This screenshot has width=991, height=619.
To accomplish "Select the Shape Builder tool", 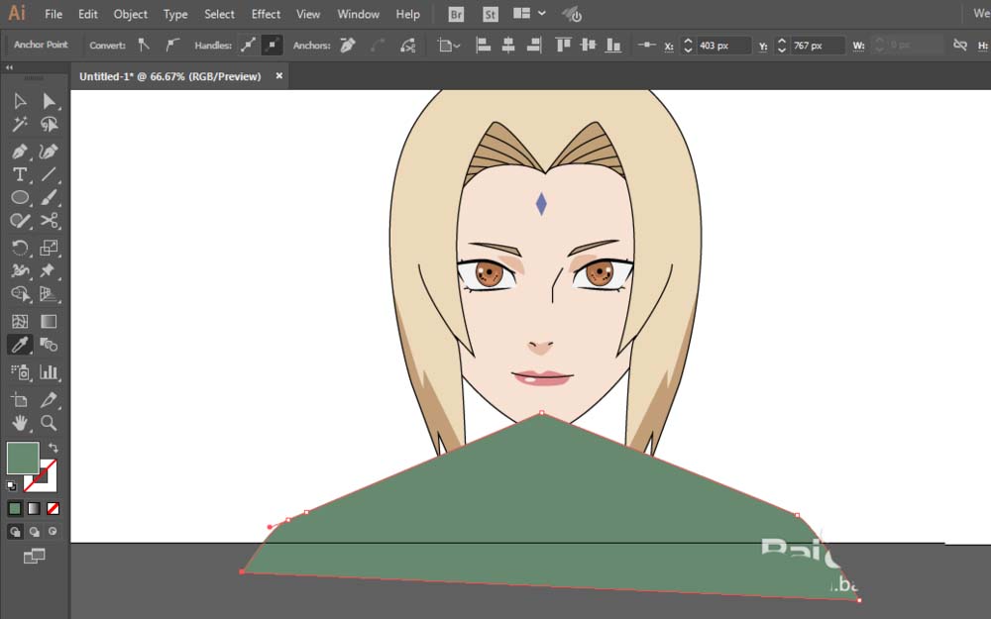I will pyautogui.click(x=20, y=294).
